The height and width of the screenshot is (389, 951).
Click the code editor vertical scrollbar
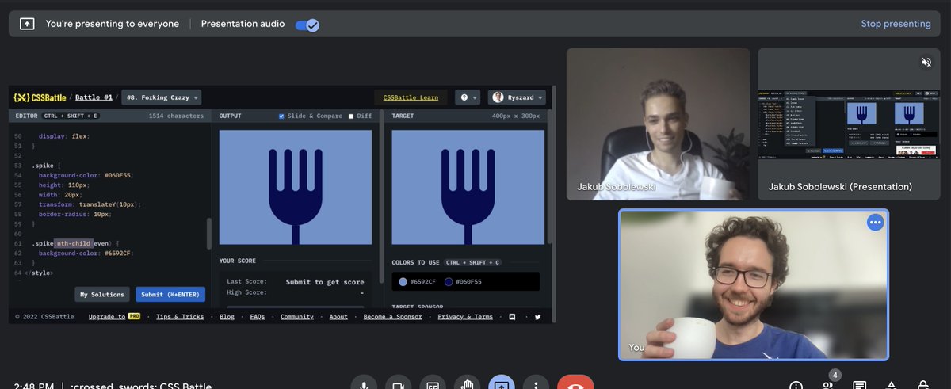point(209,234)
